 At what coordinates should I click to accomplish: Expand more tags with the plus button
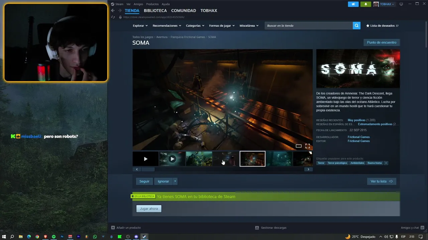click(x=386, y=163)
